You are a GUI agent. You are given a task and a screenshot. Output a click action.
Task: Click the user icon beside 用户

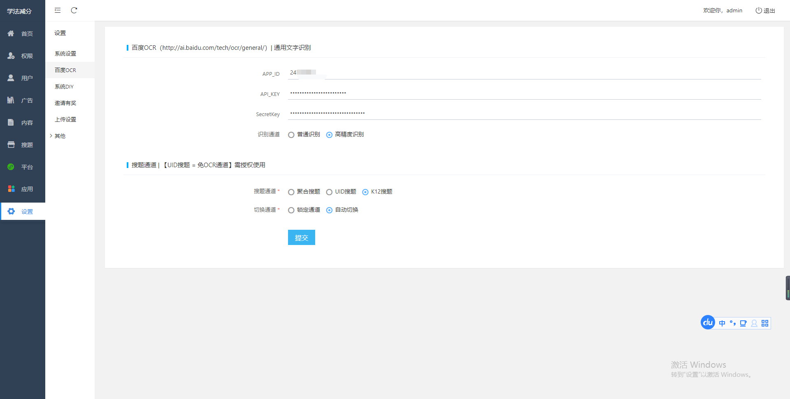click(11, 78)
